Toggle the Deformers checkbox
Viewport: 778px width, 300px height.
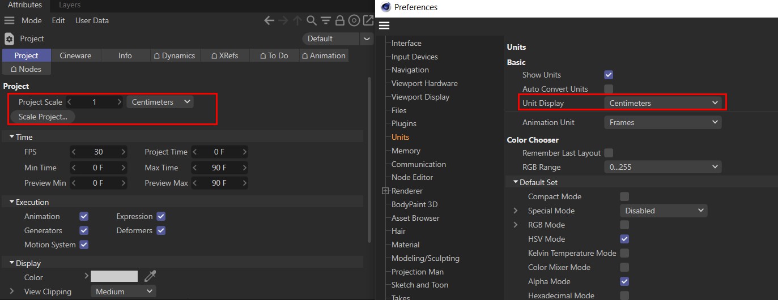coord(161,230)
